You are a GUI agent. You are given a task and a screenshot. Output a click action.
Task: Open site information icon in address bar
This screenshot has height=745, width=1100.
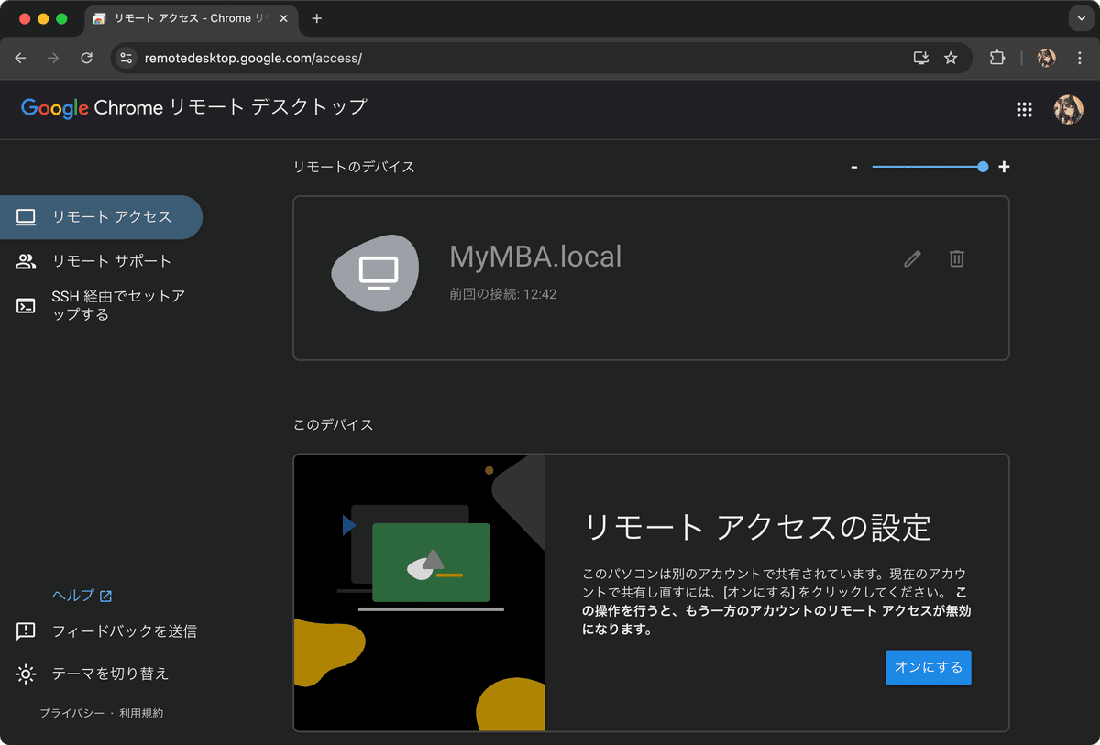[x=126, y=58]
